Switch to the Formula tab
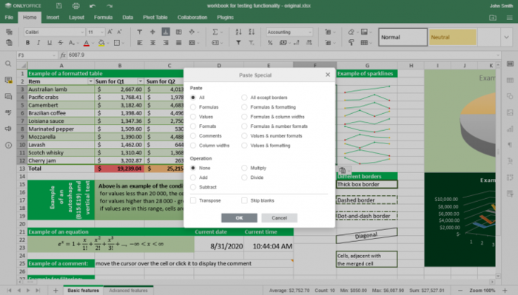 pos(103,18)
